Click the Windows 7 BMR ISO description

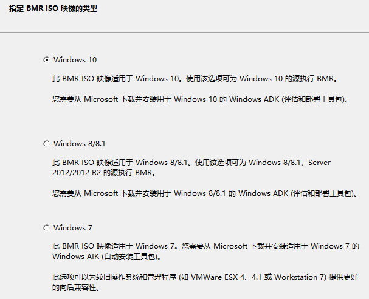tap(207, 252)
